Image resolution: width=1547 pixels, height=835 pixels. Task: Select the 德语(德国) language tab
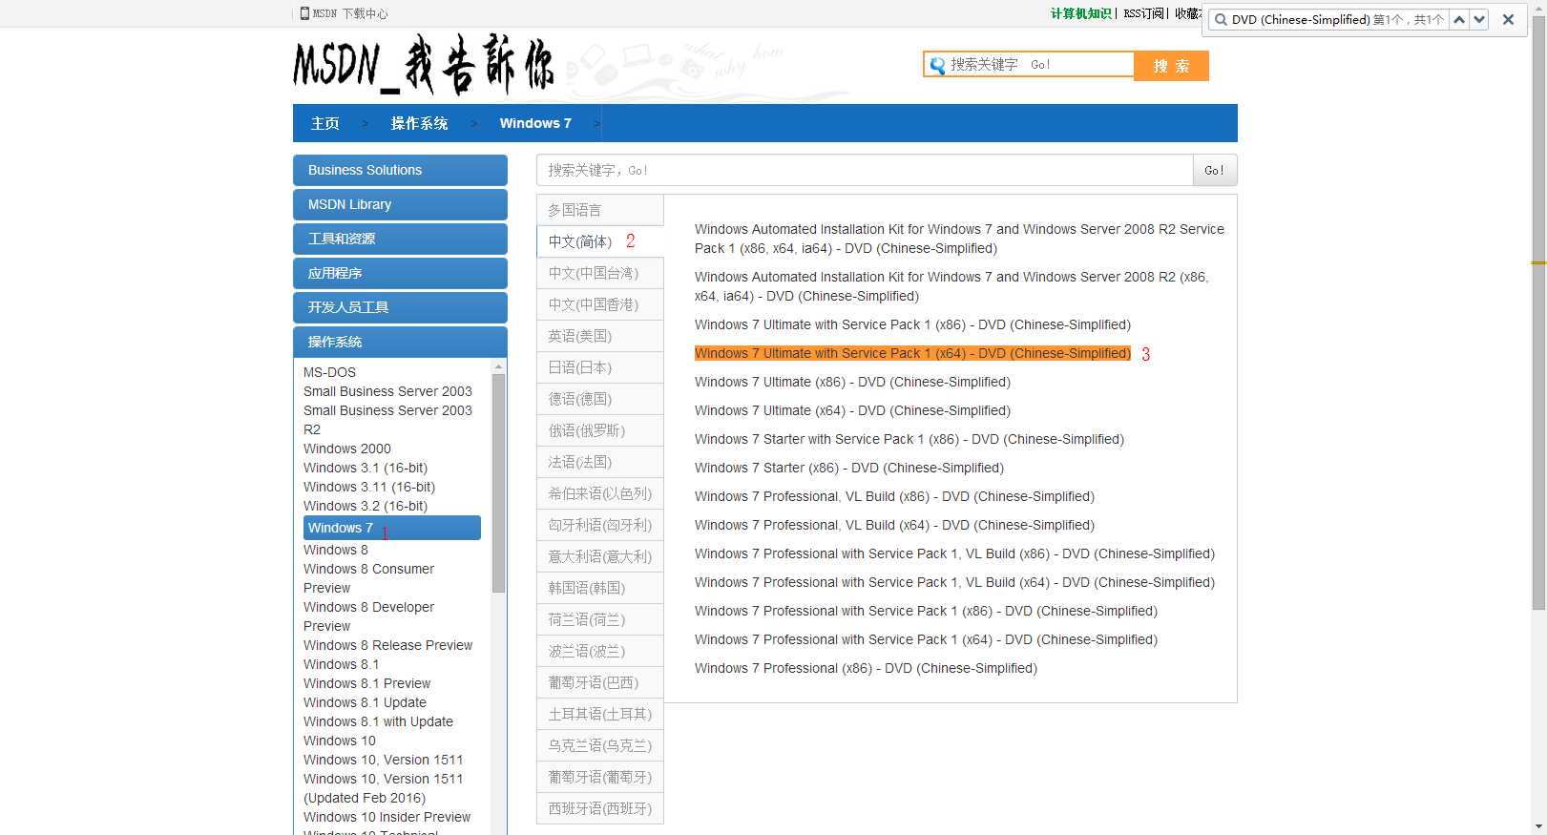pos(599,399)
